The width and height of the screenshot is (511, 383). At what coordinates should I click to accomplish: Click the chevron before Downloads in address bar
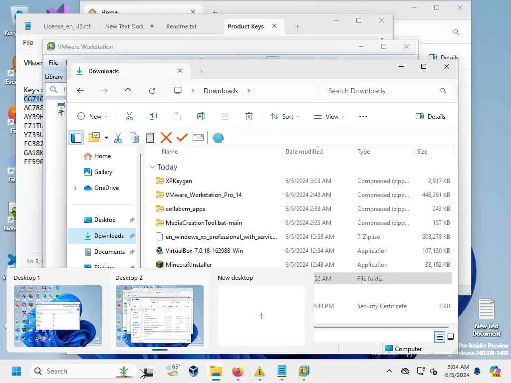[193, 91]
